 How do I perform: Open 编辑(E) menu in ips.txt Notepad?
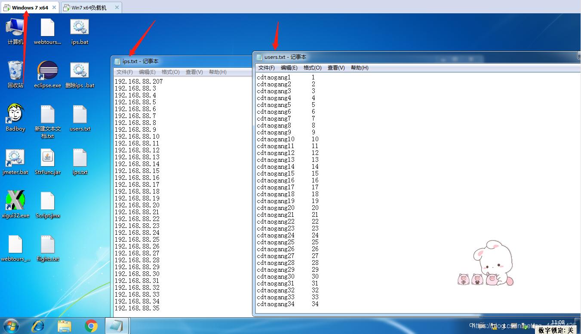[147, 72]
